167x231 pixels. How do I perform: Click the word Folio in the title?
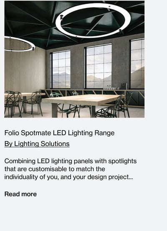[x=12, y=133]
